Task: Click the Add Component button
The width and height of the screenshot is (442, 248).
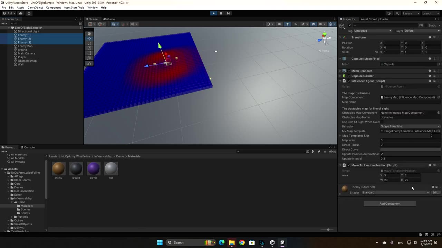Action: pyautogui.click(x=390, y=204)
